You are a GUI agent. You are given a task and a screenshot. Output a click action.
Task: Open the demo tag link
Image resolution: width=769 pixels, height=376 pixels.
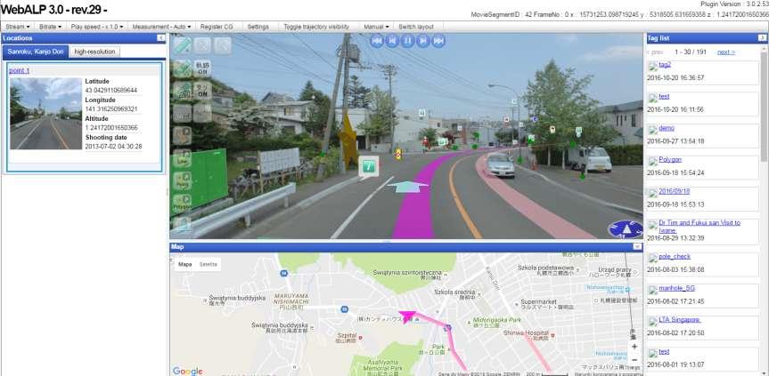pyautogui.click(x=667, y=128)
